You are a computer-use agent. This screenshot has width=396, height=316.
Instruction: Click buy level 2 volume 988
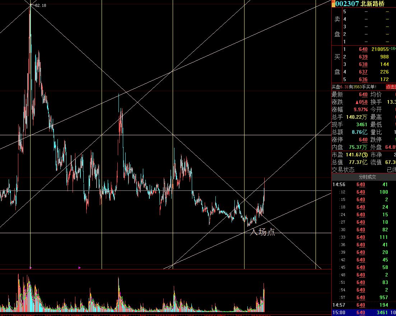(385, 57)
